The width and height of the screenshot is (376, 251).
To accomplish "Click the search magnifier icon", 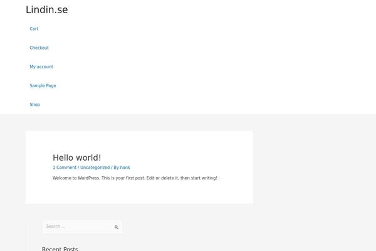I will click(x=117, y=227).
